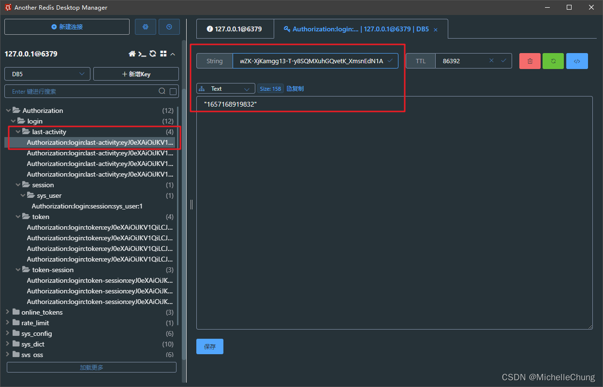Click the home icon for connection overview

coord(132,54)
